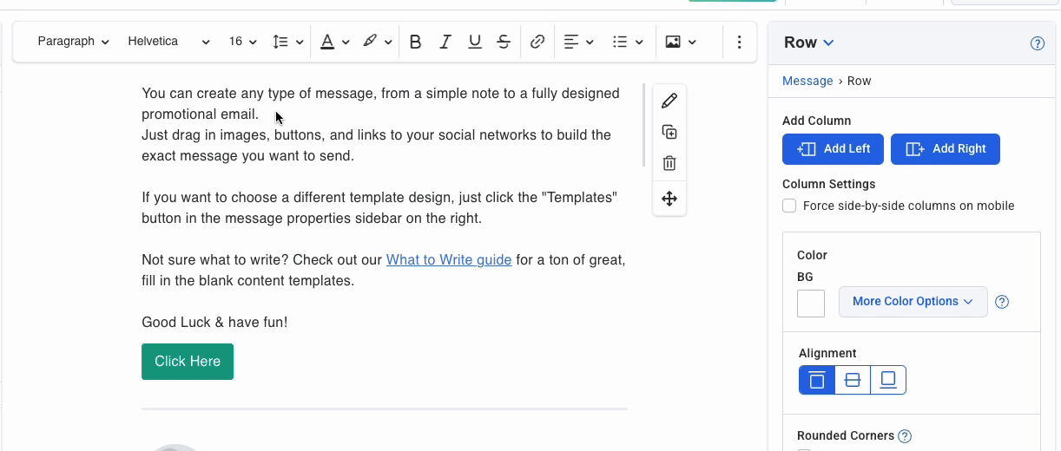Select middle alignment option
The width and height of the screenshot is (1061, 451).
pyautogui.click(x=853, y=380)
